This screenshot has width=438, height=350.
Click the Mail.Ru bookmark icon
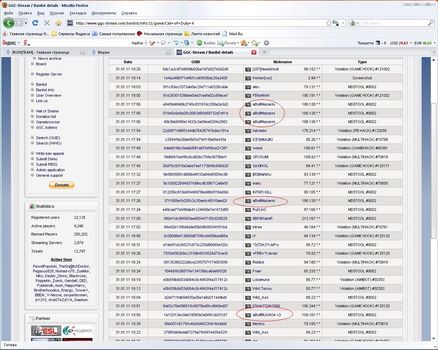click(225, 33)
